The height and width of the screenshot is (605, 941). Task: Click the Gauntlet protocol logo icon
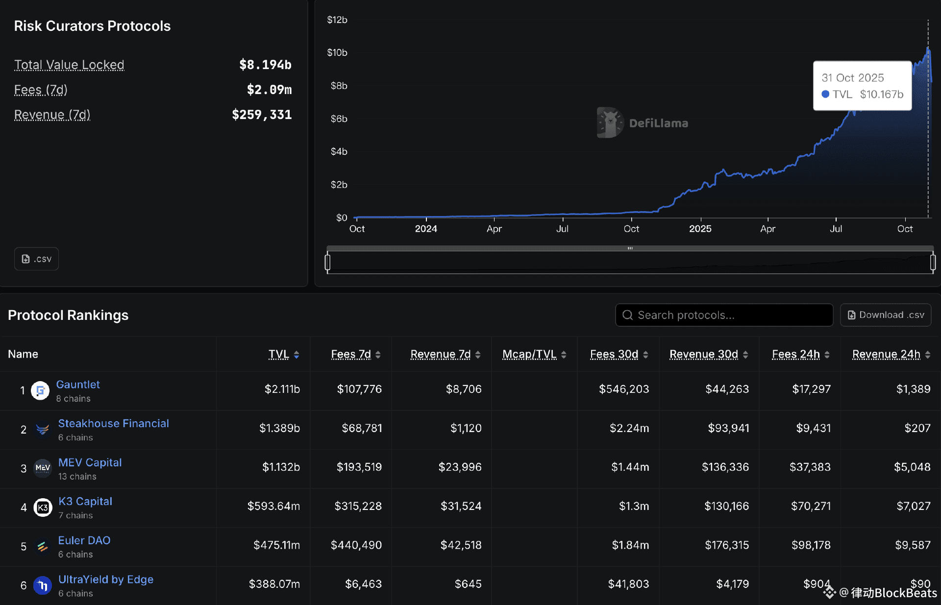pyautogui.click(x=40, y=390)
